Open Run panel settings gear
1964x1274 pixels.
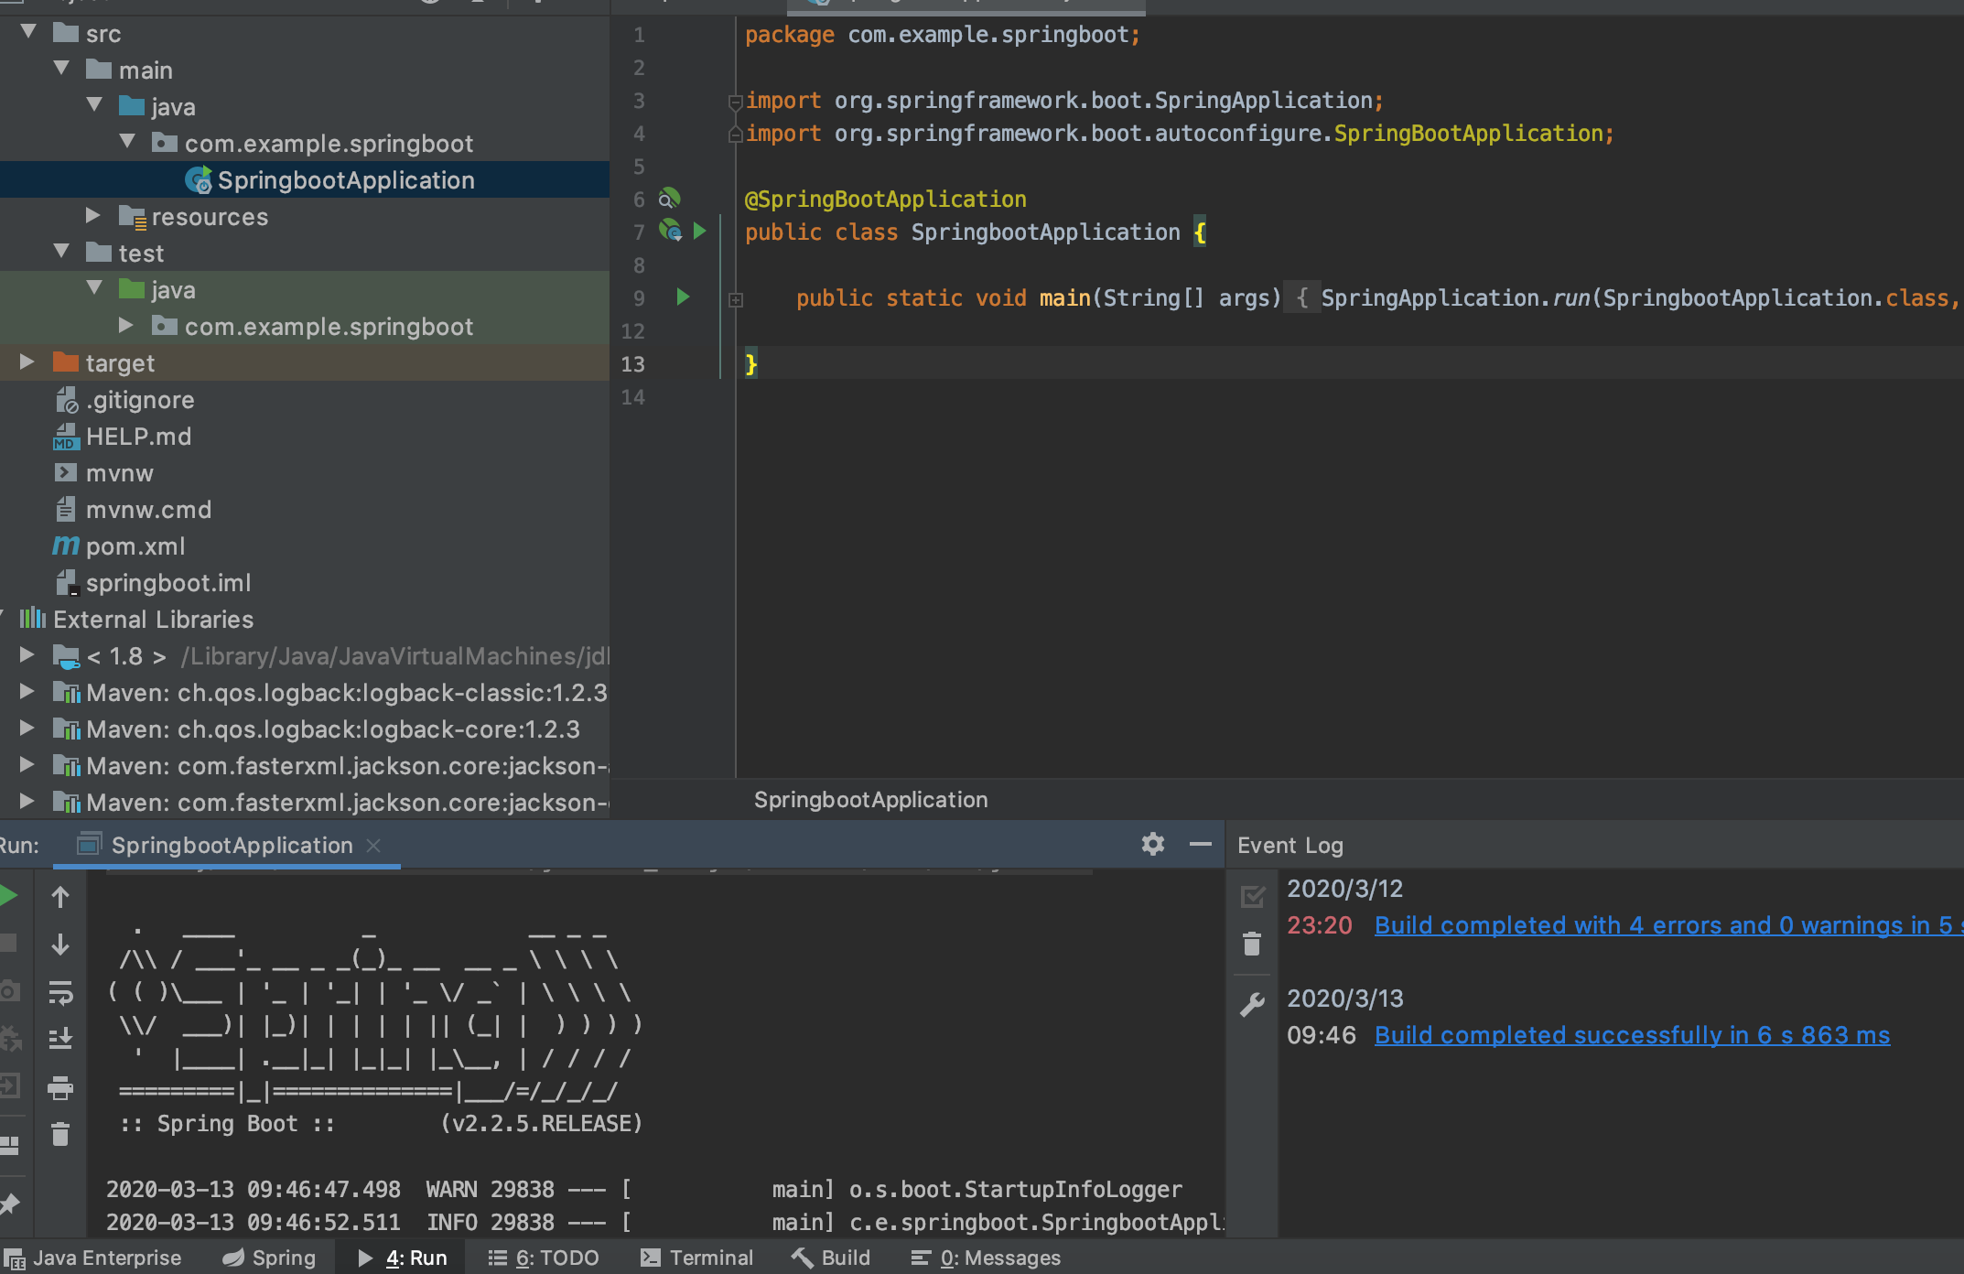pos(1152,844)
